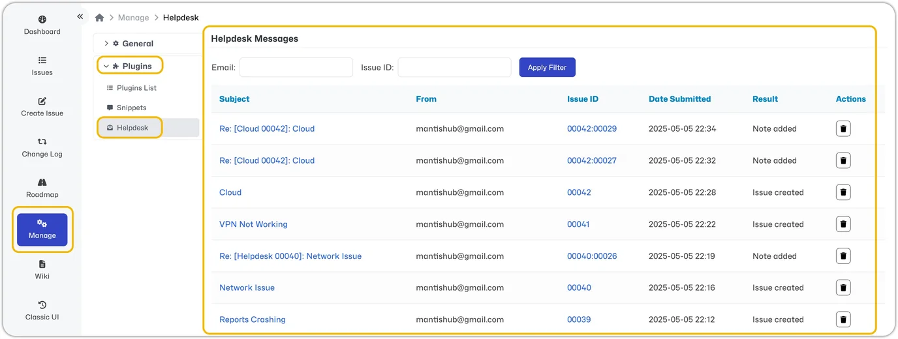The image size is (898, 339).
Task: Sort by Date Submitted column header
Action: coord(679,99)
